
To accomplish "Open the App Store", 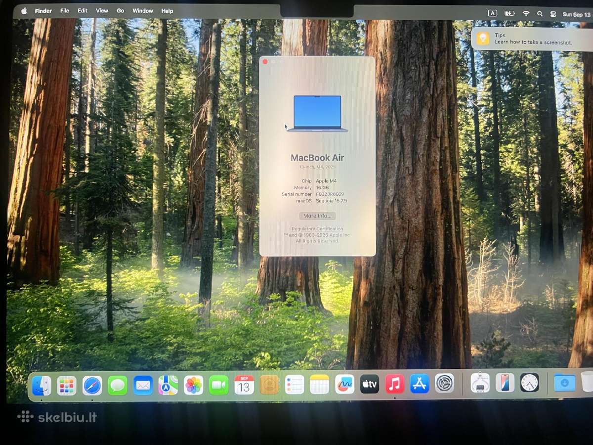I will [x=420, y=383].
